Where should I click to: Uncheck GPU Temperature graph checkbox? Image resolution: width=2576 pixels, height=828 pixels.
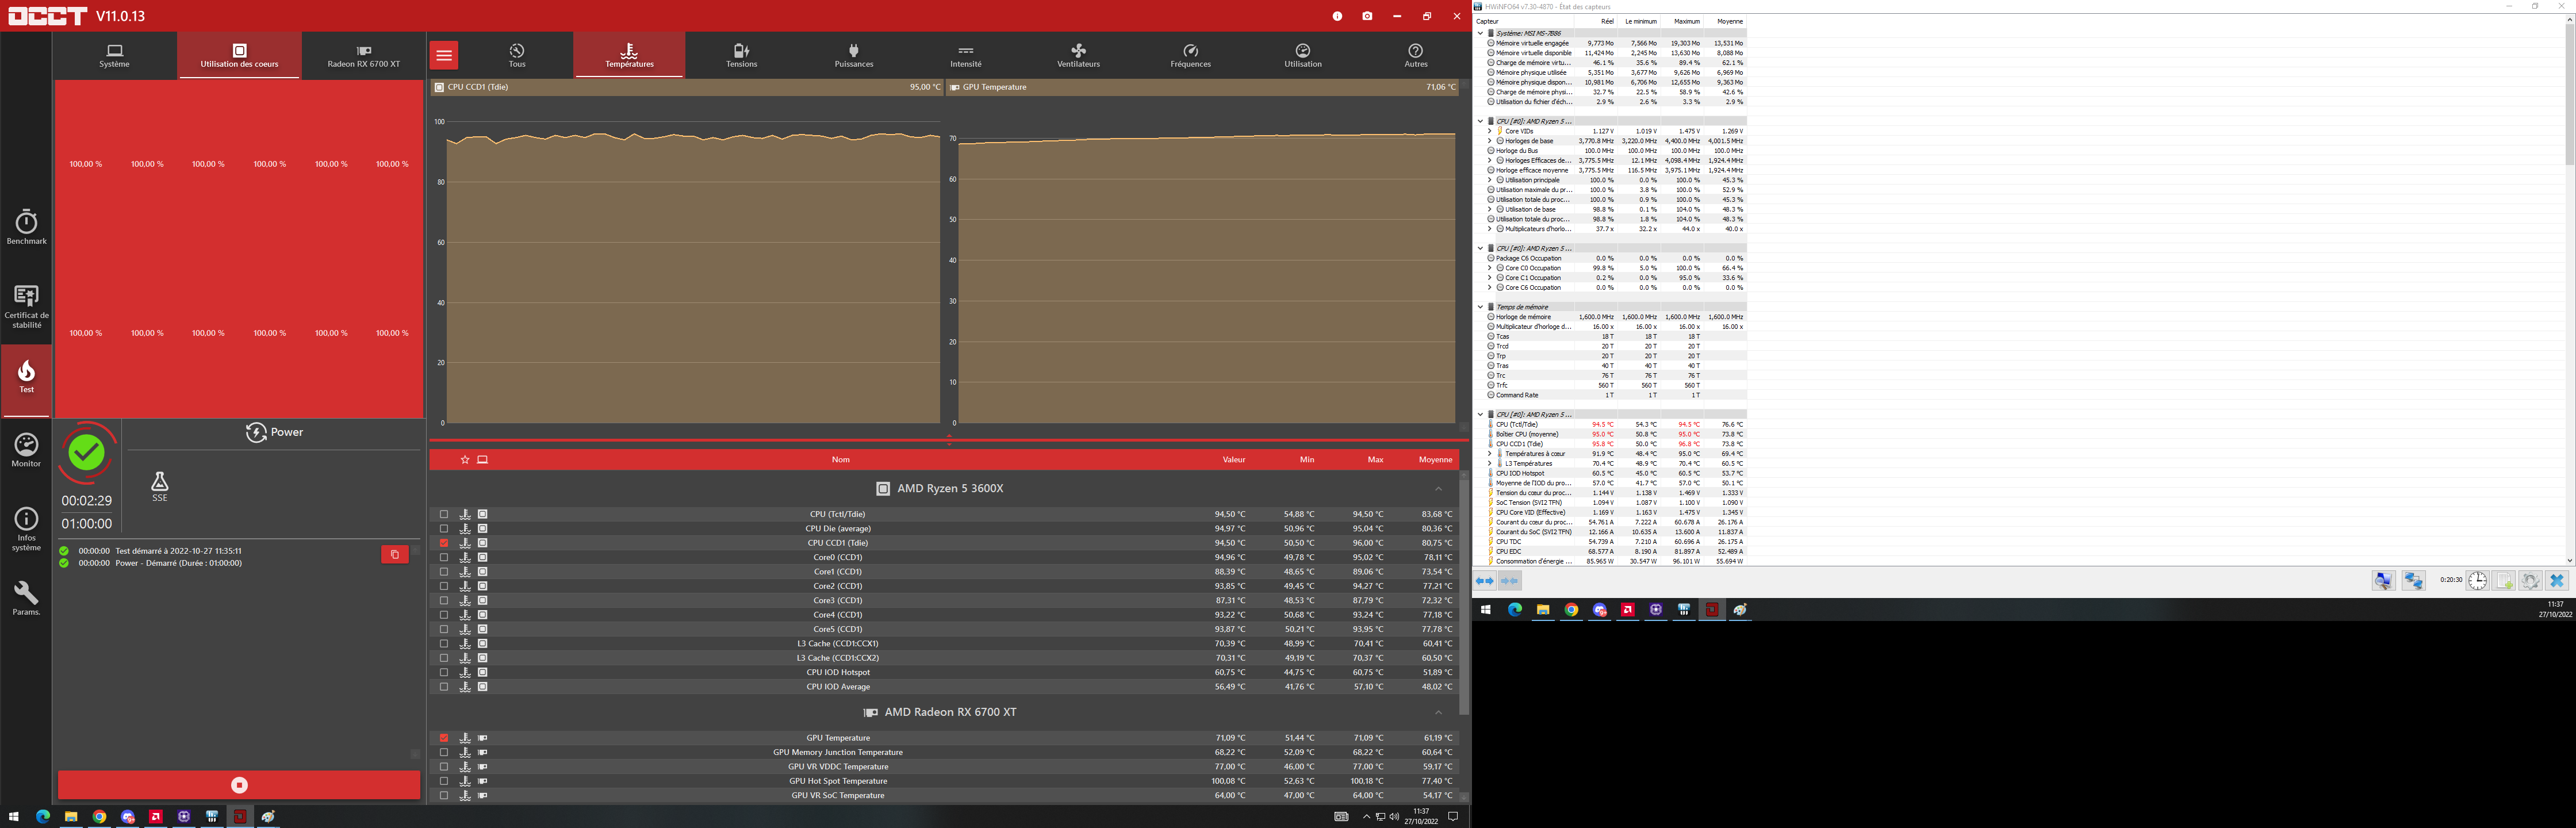tap(444, 738)
